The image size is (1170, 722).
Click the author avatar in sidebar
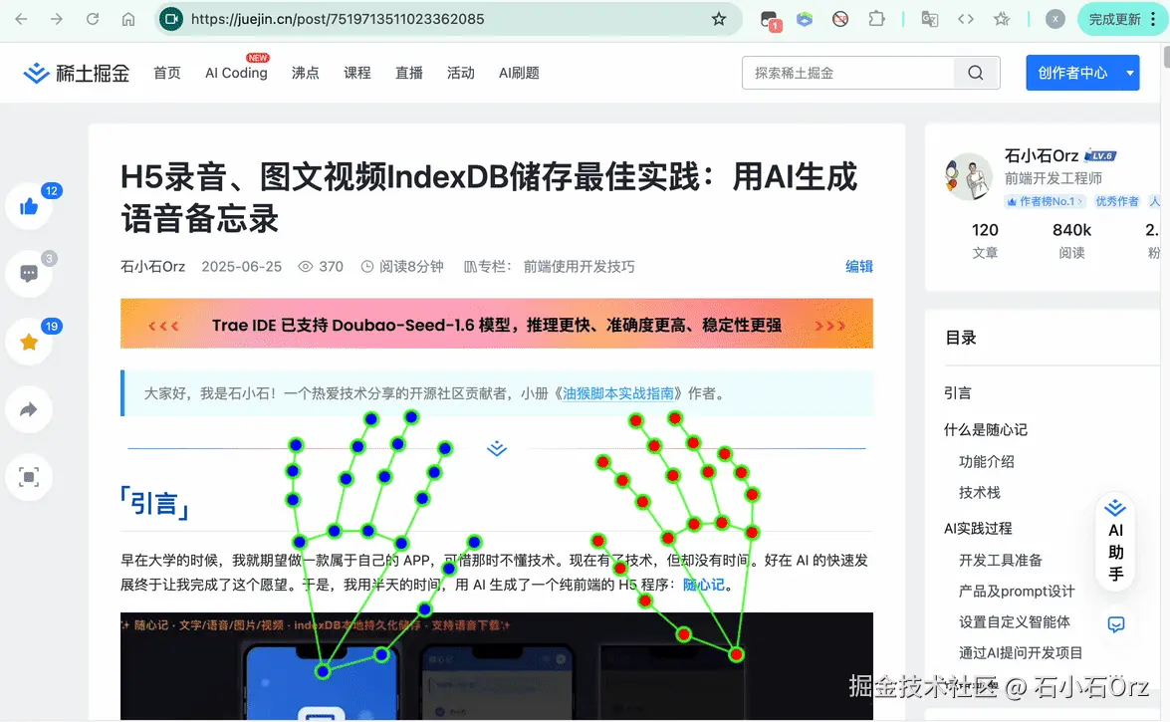[969, 177]
